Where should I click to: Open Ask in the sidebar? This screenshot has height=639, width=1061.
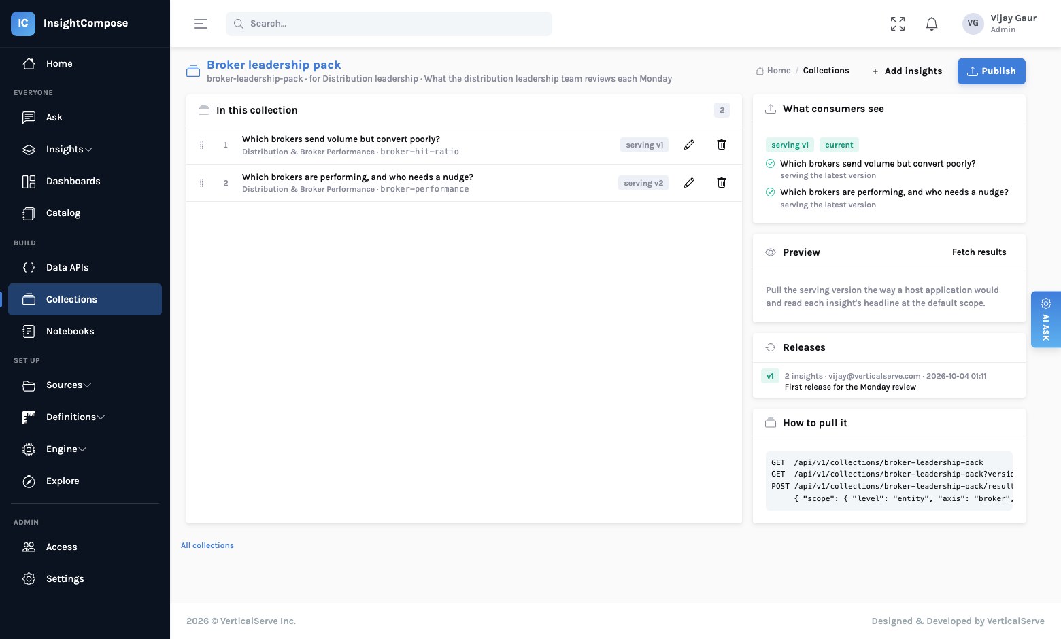click(85, 118)
